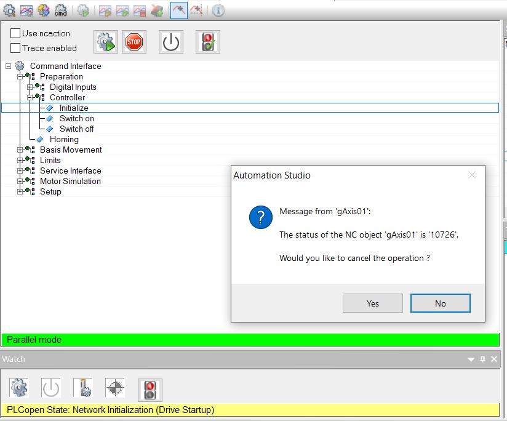Click the gear icon beside Command Interface
This screenshot has height=421, width=507.
coord(20,66)
